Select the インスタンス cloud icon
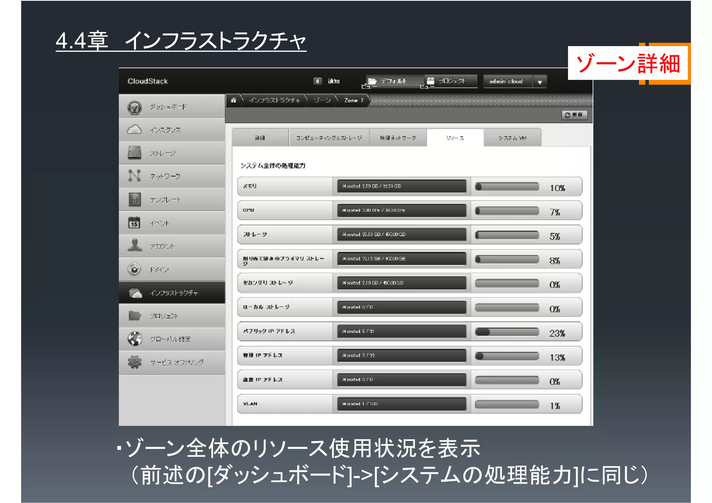Viewport: 712px width, 503px height. tap(135, 130)
